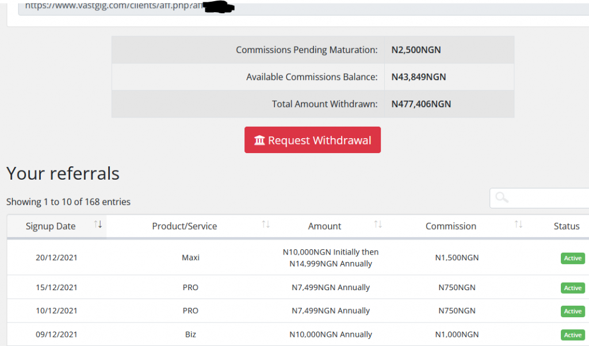Click the Signup Date column header
Image resolution: width=589 pixels, height=346 pixels.
51,226
